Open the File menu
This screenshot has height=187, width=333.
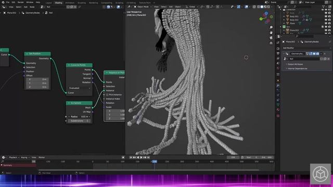(8, 2)
